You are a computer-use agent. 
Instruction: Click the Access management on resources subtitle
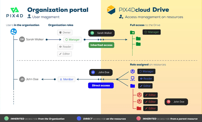154,17
